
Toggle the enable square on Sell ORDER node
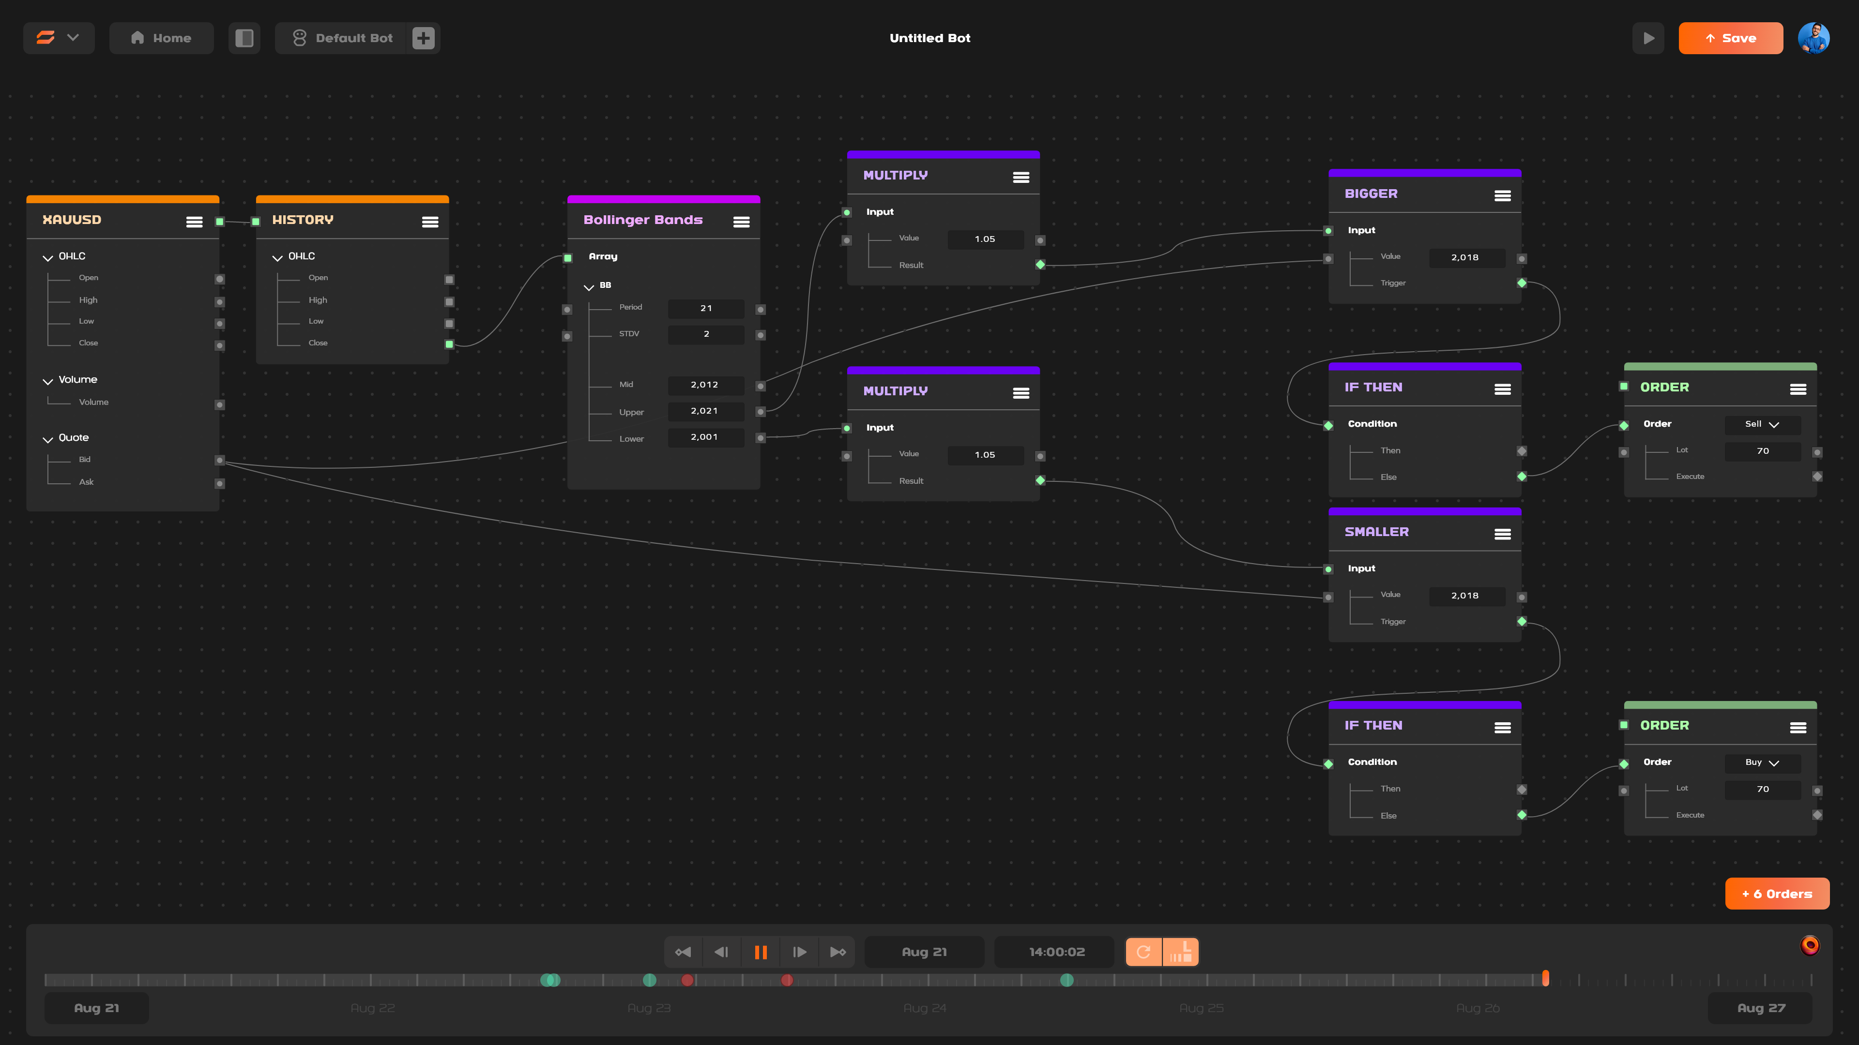pyautogui.click(x=1624, y=387)
